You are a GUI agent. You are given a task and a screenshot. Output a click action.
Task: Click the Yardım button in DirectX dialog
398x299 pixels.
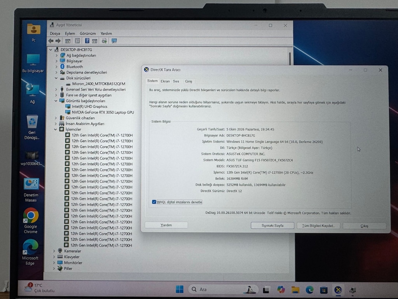tap(166, 225)
